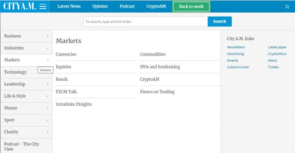Screen dimensions: 295x153
Task: Expand the Technology submenu arrow
Action: coord(47,72)
